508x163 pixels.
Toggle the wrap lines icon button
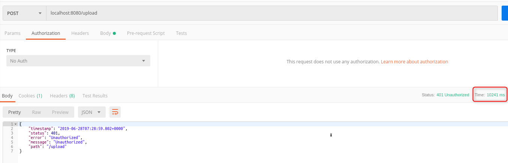coord(115,112)
